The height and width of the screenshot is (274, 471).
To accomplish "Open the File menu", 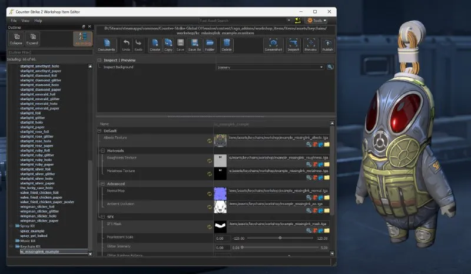I will tap(14, 21).
